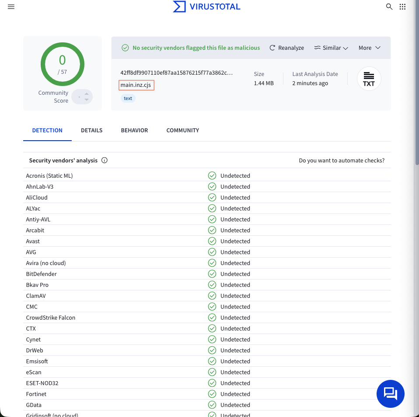Click the file name main.inz.cjs

pyautogui.click(x=136, y=85)
